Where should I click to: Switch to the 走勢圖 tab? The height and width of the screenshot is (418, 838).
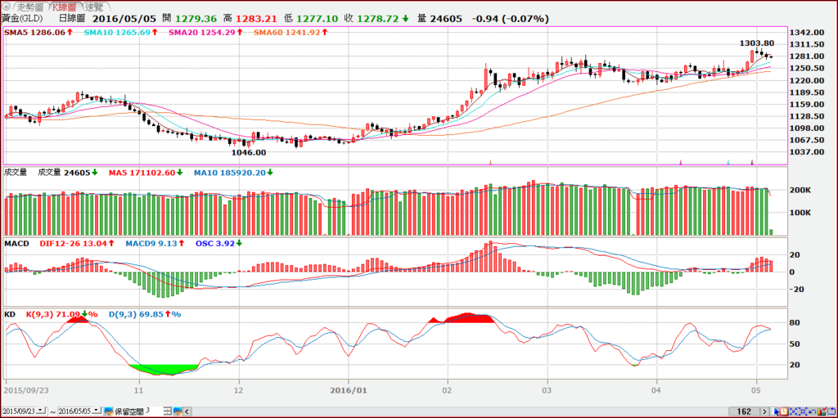[x=30, y=7]
